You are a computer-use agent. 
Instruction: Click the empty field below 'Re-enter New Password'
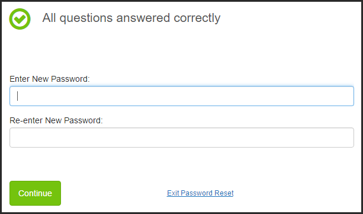pyautogui.click(x=181, y=138)
